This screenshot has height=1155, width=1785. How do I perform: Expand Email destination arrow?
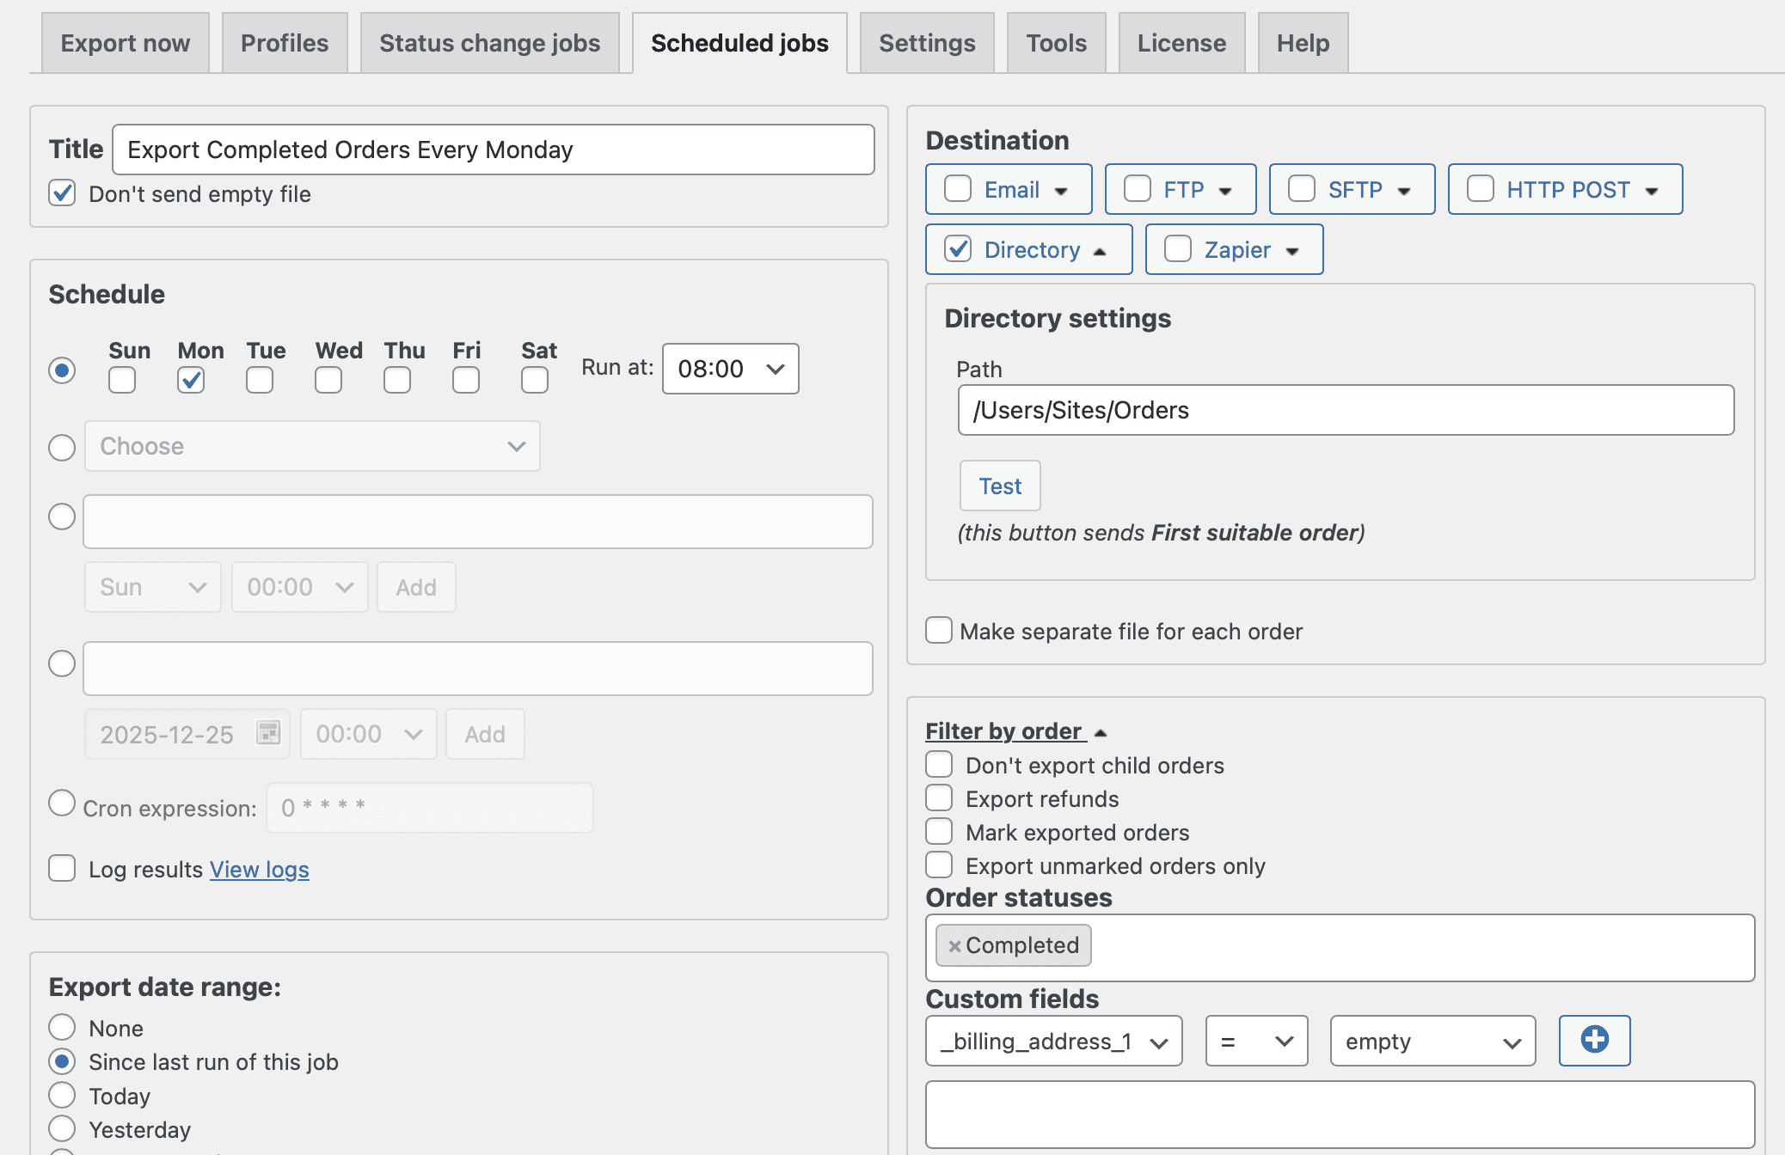coord(1061,191)
